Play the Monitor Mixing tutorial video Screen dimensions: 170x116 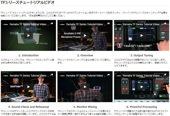pyautogui.click(x=85, y=87)
